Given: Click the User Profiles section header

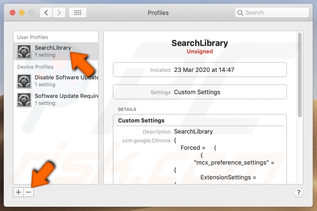Looking at the screenshot, I should coord(33,37).
